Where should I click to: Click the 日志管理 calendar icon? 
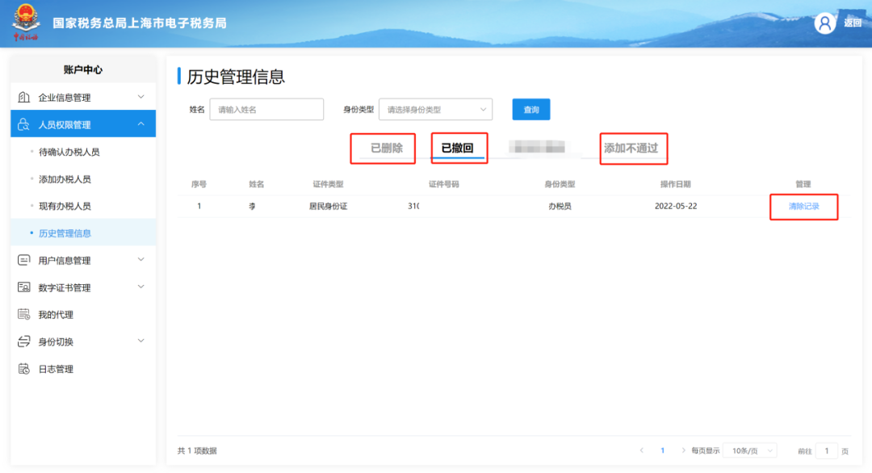(x=24, y=369)
